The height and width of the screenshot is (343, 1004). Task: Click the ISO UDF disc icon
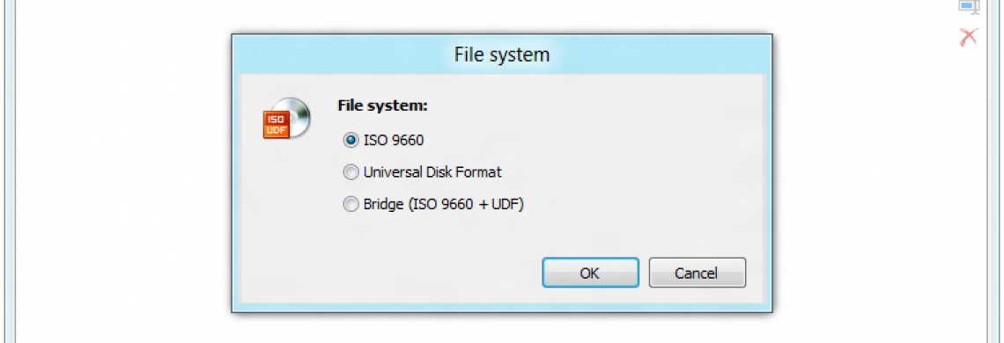click(287, 118)
